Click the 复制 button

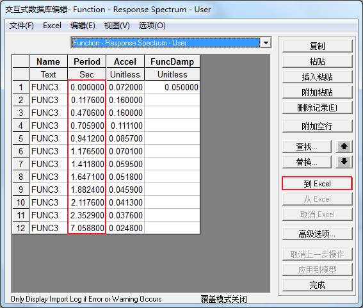coord(317,46)
